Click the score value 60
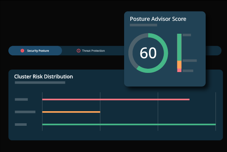This screenshot has height=152, width=227. point(148,53)
